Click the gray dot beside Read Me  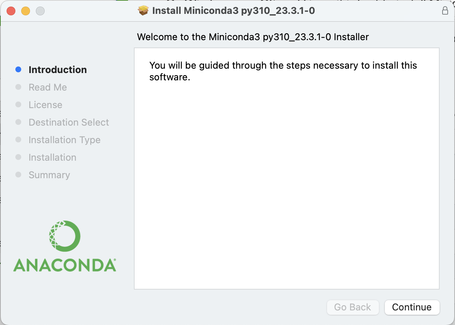(x=18, y=87)
